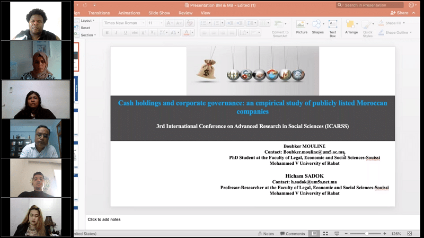Click the zoom slider handle
Viewport: 424px width, 238px height.
(367, 233)
